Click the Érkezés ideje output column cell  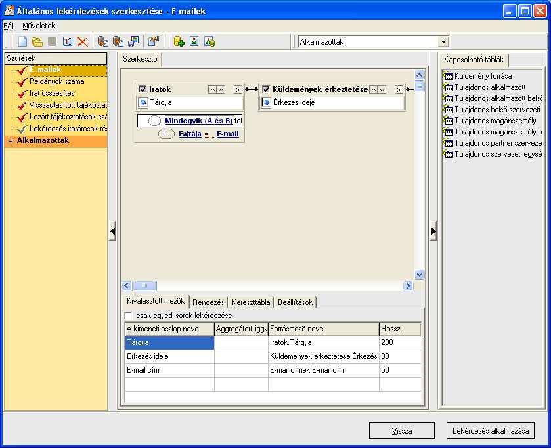click(169, 356)
